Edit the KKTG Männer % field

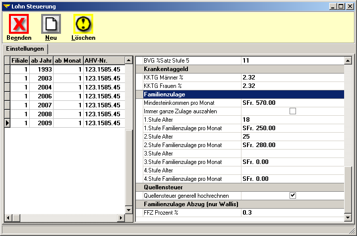(x=293, y=77)
